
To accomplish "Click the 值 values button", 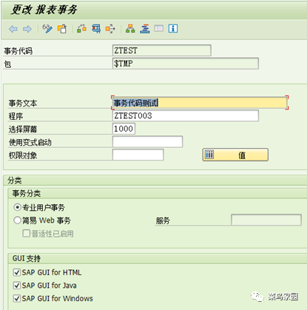I will 235,155.
